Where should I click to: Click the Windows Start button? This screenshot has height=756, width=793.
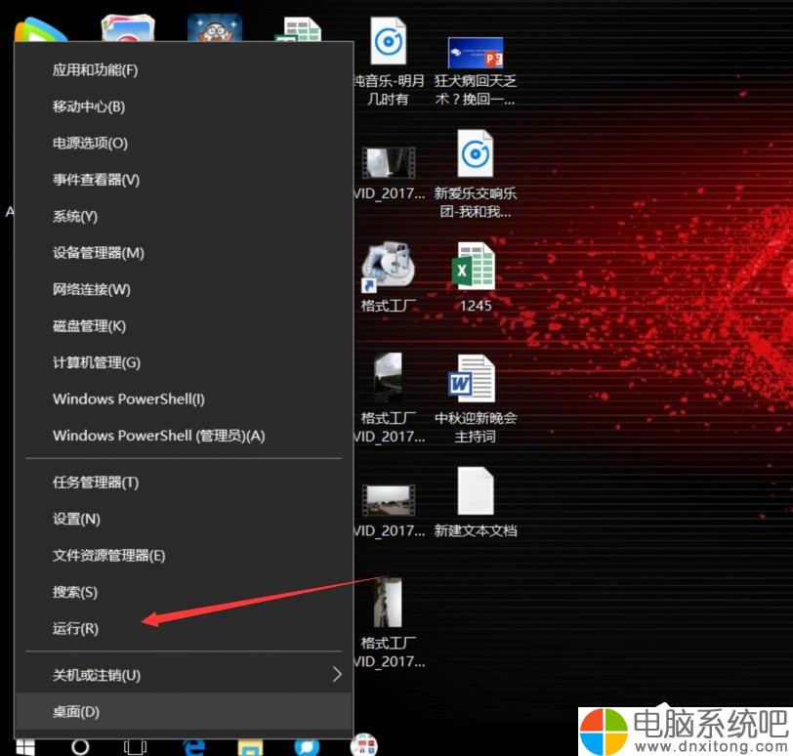coord(25,747)
